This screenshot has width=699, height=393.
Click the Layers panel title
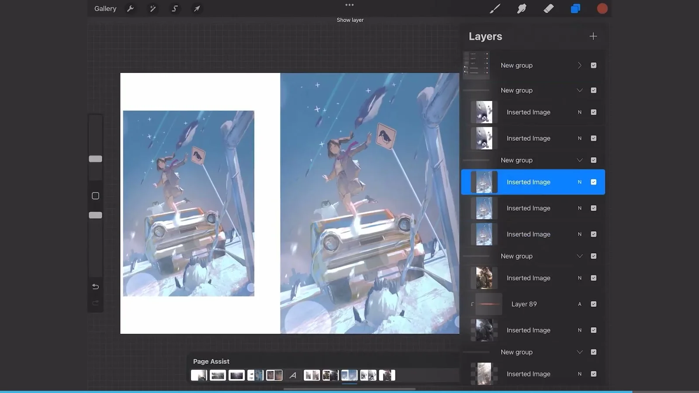click(x=485, y=36)
